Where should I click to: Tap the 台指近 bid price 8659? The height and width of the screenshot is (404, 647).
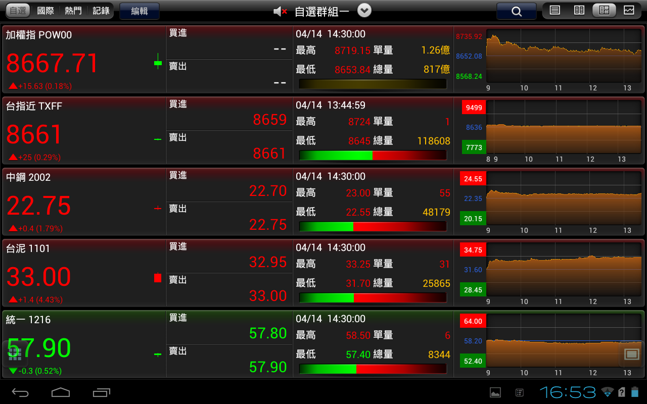click(270, 120)
